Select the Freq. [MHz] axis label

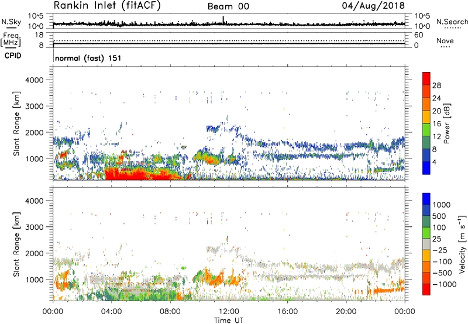tap(11, 39)
